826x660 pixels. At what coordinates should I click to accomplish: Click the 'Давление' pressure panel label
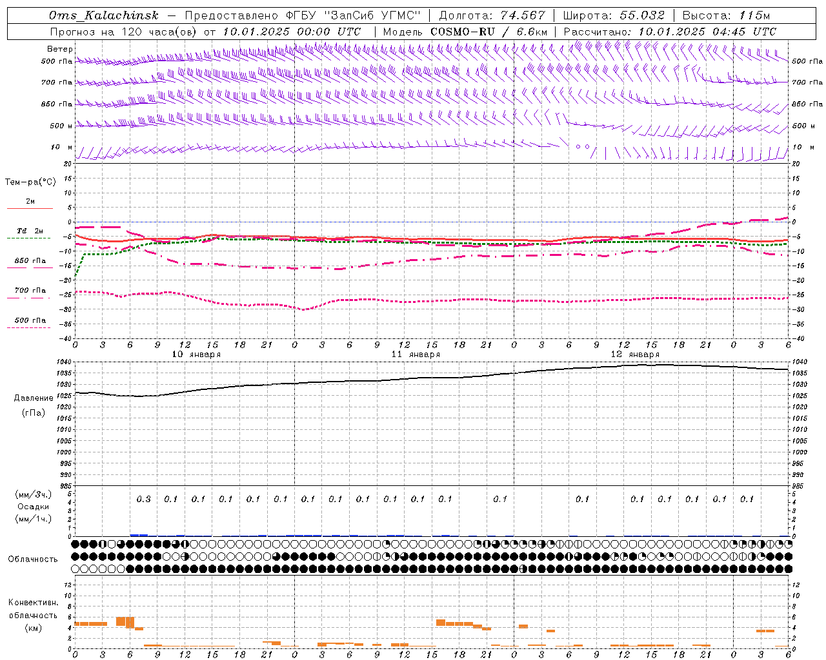coord(34,398)
